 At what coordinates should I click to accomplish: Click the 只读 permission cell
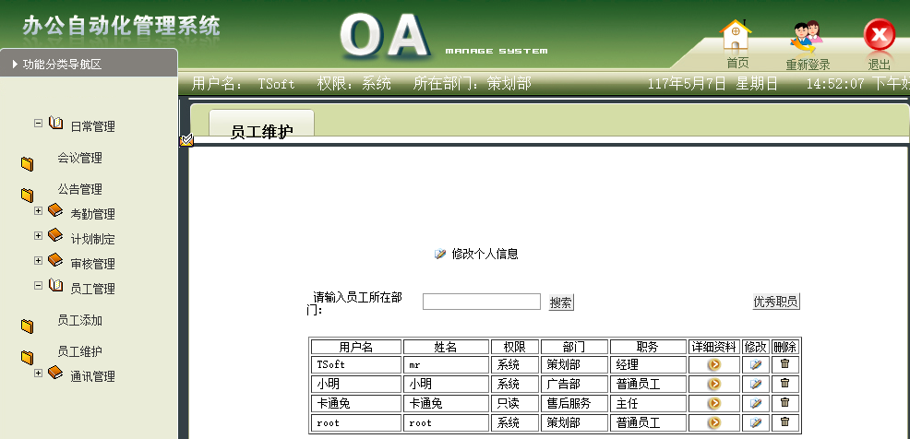pos(515,404)
